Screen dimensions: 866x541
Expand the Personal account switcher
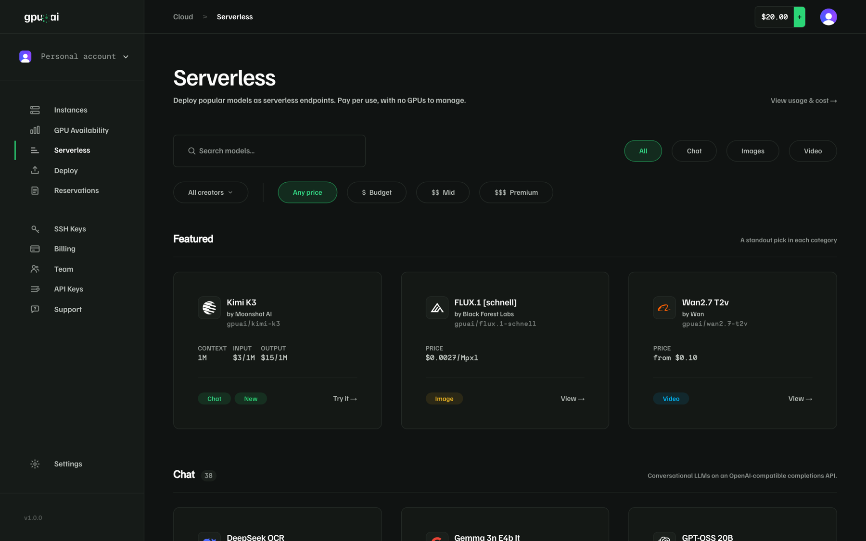(x=74, y=57)
